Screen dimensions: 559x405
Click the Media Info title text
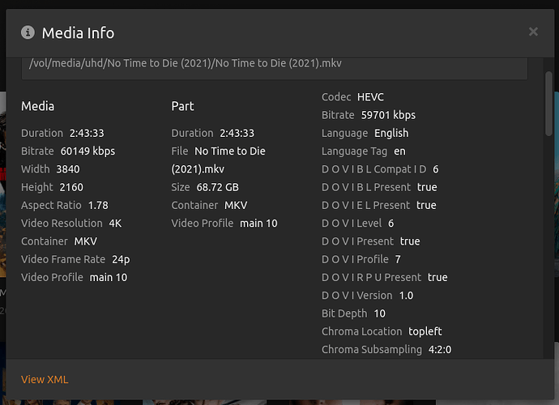pyautogui.click(x=78, y=32)
